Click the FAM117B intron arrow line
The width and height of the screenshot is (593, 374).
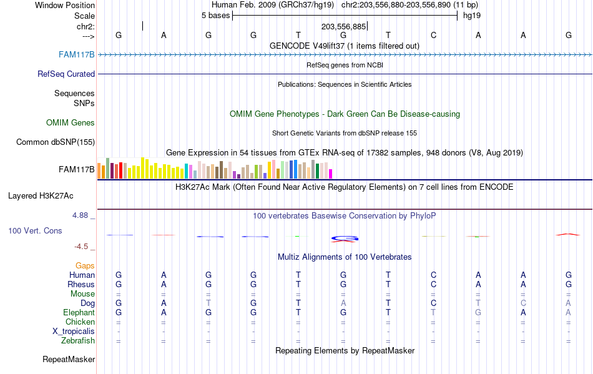tap(345, 55)
